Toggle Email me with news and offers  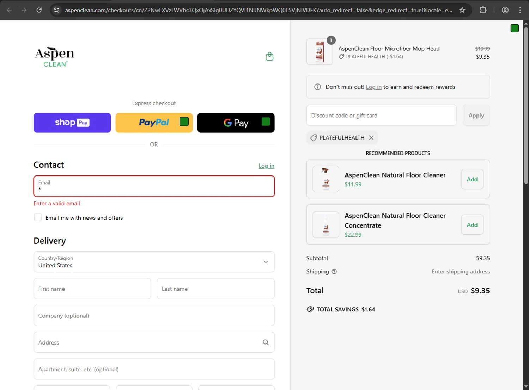pyautogui.click(x=38, y=218)
